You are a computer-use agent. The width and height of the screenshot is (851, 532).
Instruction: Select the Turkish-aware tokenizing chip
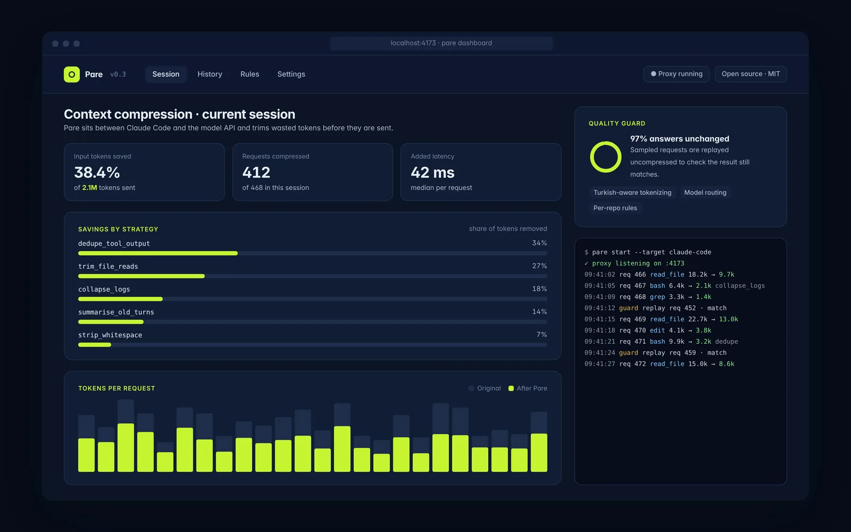click(x=632, y=193)
